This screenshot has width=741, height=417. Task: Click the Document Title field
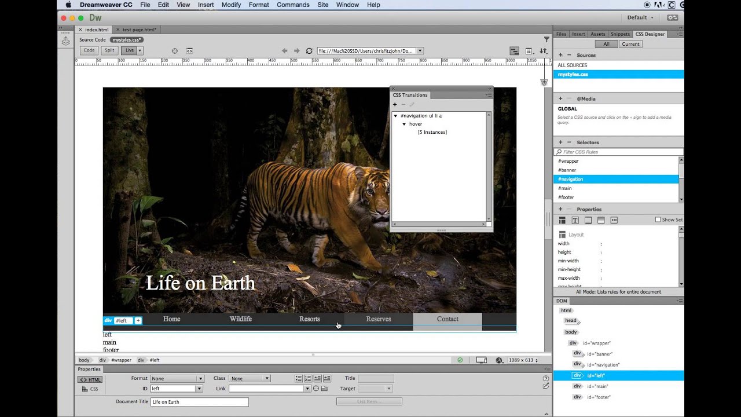199,402
